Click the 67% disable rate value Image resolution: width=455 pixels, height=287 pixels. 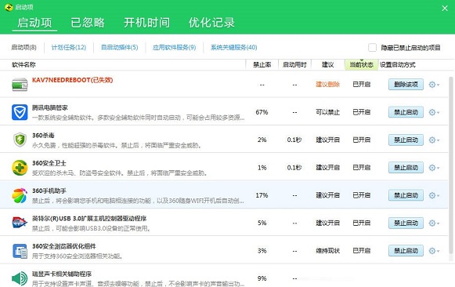[x=262, y=112]
